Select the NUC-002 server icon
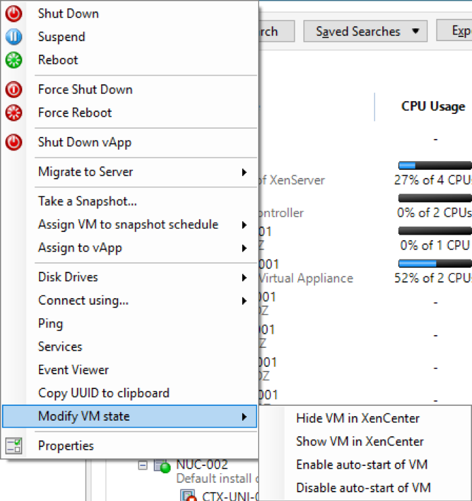472x501 pixels. (x=162, y=465)
